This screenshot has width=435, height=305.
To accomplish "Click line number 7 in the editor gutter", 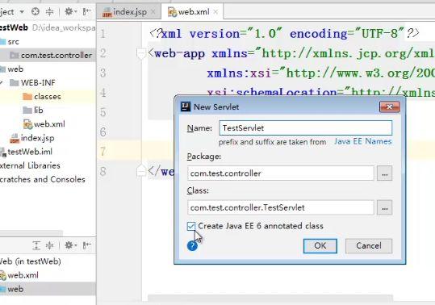I will [x=102, y=152].
